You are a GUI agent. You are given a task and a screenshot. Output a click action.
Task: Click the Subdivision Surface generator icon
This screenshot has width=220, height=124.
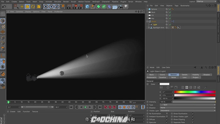(98, 7)
